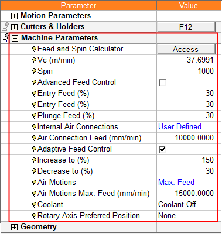
Task: Collapse the Machine Parameters section
Action: point(15,38)
